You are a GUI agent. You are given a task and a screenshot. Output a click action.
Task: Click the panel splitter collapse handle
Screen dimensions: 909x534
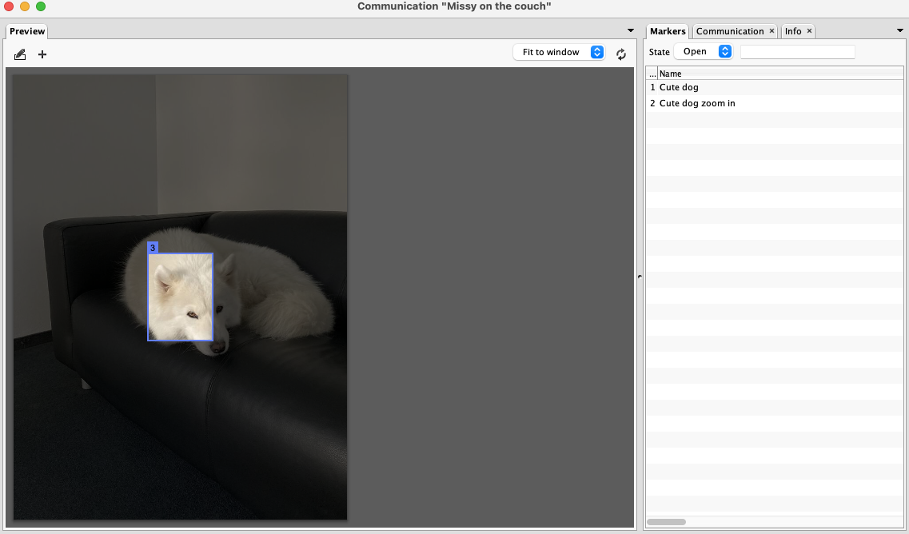coord(639,277)
